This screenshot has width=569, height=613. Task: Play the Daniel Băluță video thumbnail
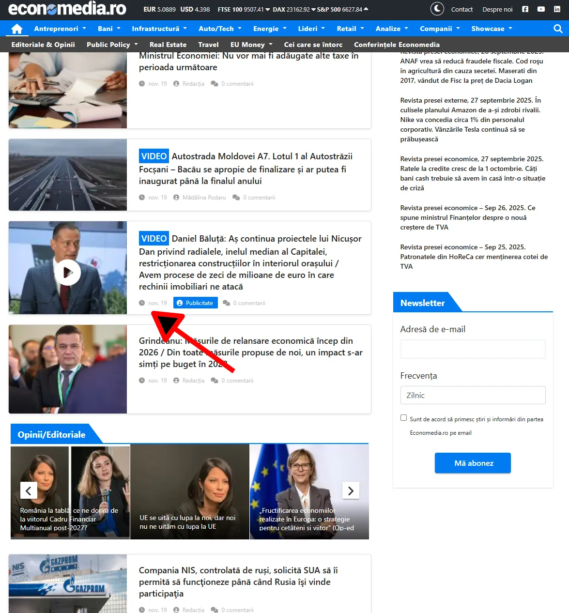(68, 273)
